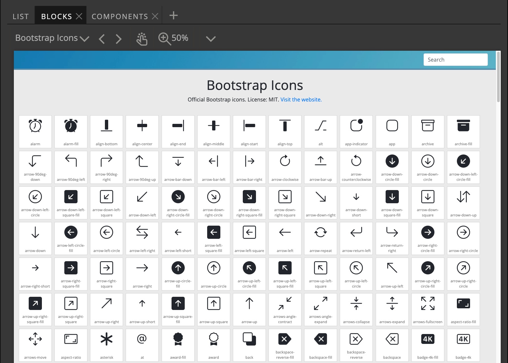Go to the previous icon library

[x=102, y=39]
